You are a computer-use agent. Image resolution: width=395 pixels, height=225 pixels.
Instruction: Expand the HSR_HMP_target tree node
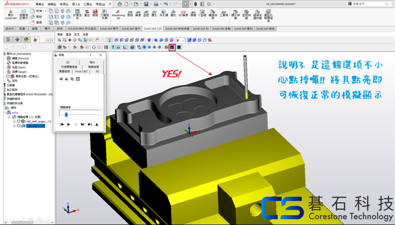14,121
